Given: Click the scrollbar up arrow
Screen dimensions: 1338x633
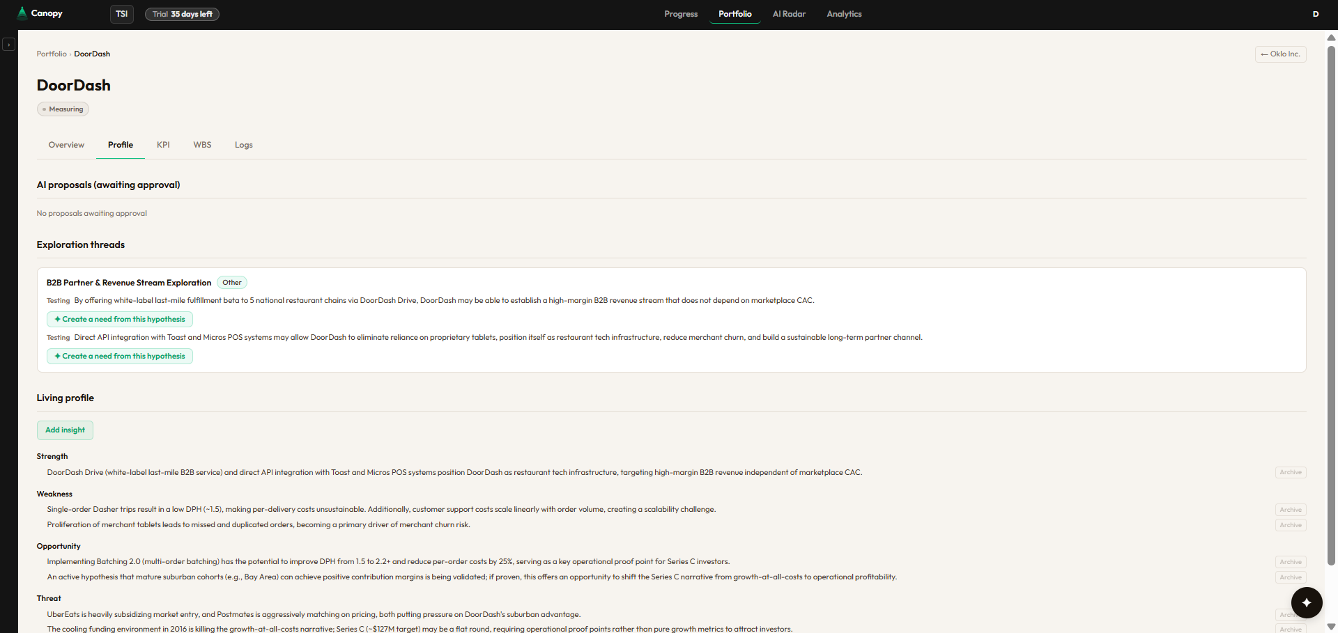Looking at the screenshot, I should pyautogui.click(x=1331, y=38).
